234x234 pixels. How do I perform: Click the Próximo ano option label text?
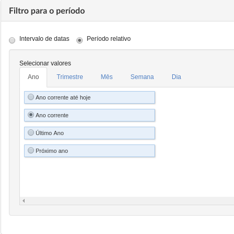(52, 151)
